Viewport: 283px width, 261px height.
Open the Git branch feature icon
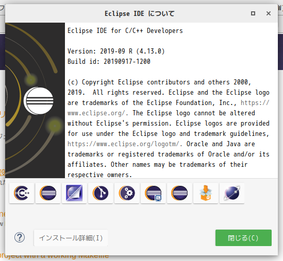pyautogui.click(x=101, y=193)
